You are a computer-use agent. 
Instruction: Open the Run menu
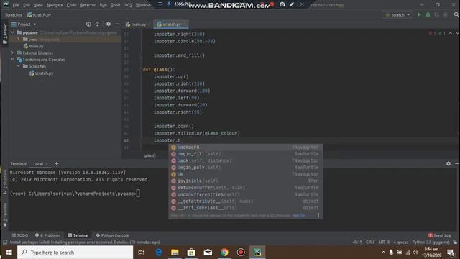(103, 5)
